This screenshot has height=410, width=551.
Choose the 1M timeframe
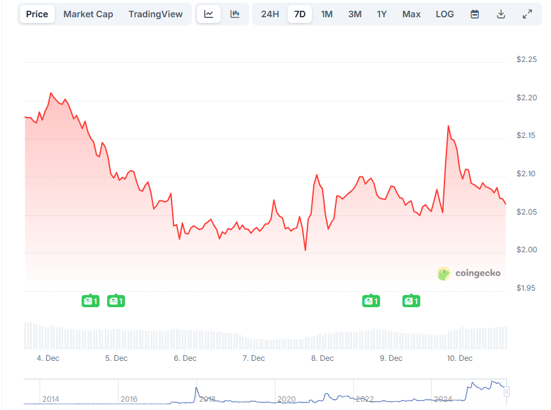click(x=327, y=13)
